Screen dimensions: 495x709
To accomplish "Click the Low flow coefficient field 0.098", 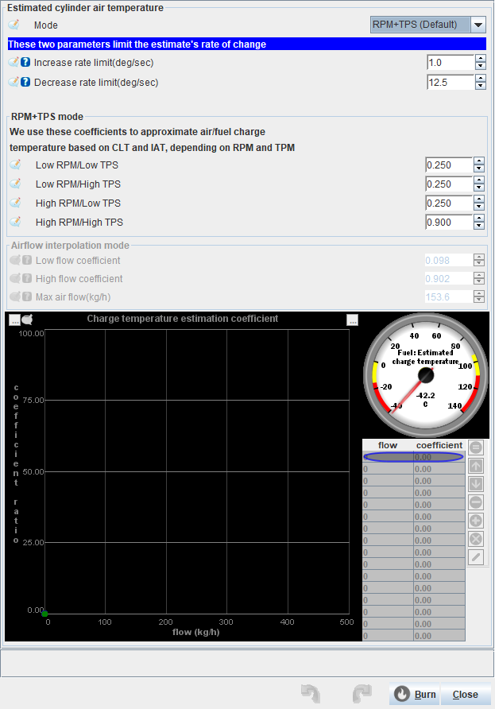I will tap(449, 261).
